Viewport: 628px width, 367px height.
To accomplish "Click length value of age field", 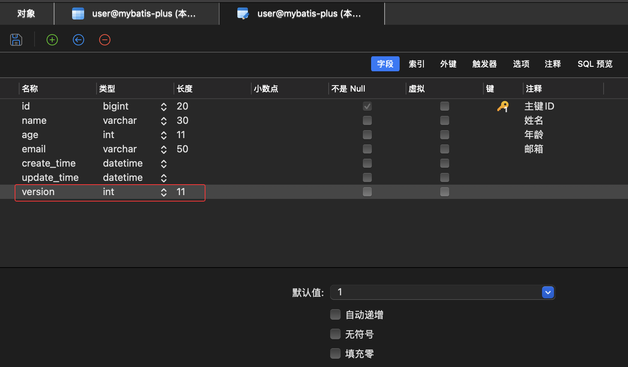I will pos(181,135).
